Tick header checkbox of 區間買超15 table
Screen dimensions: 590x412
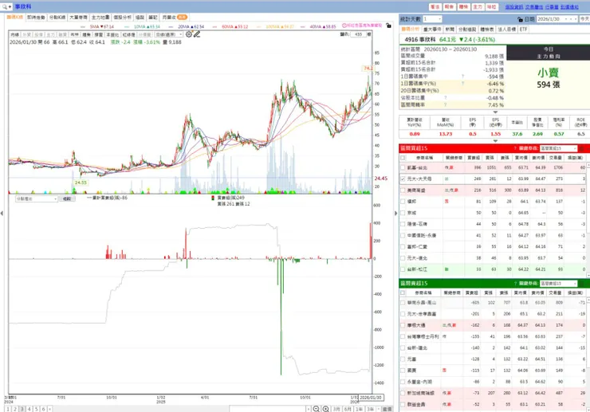[x=403, y=158]
